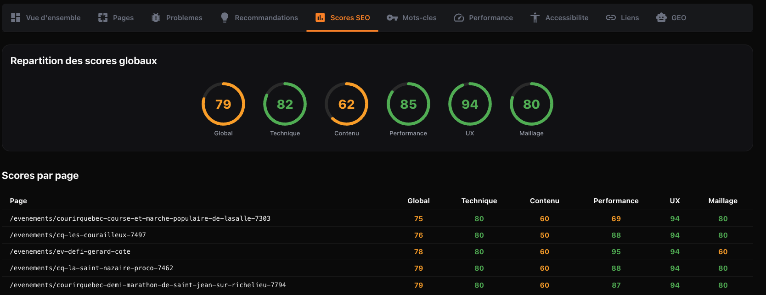Click the Problemes bug icon
This screenshot has height=295, width=766.
pos(156,17)
